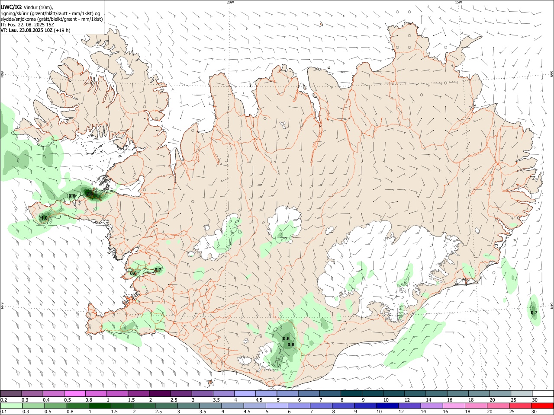Click the '25' label in the lower legend row
Screen dimensions: 554x415
point(512,412)
